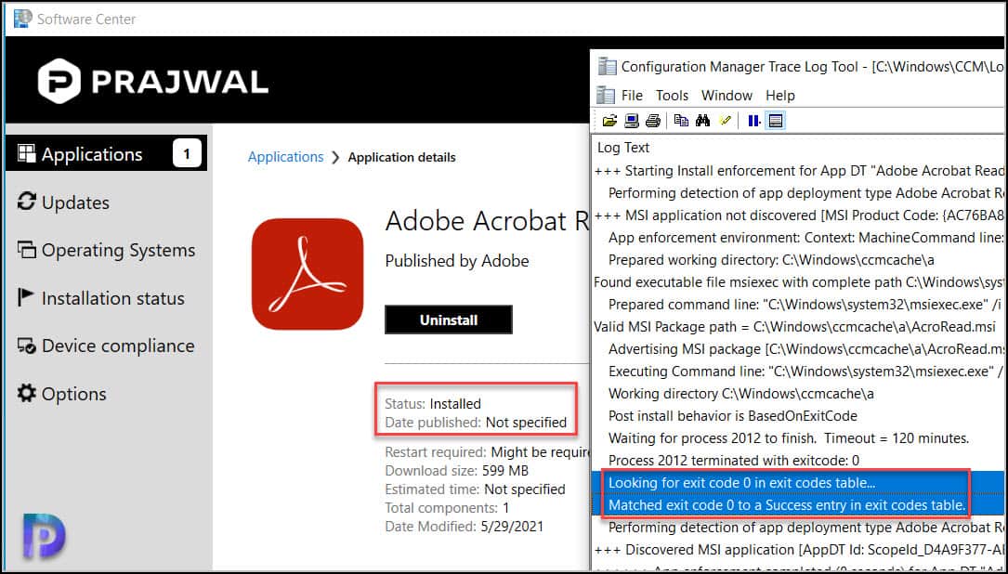Click the document icon beside File menu
This screenshot has height=574, width=1008.
pyautogui.click(x=605, y=95)
